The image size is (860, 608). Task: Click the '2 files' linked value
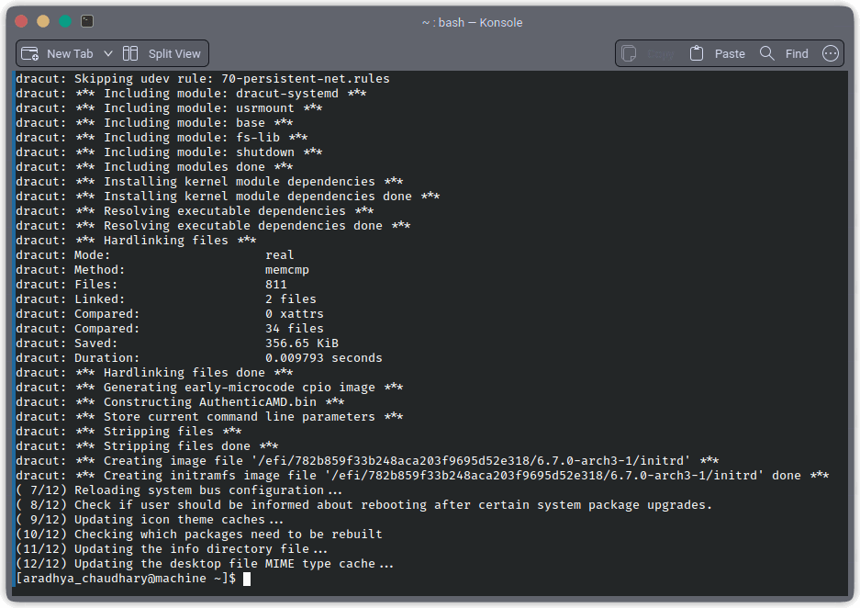point(291,299)
